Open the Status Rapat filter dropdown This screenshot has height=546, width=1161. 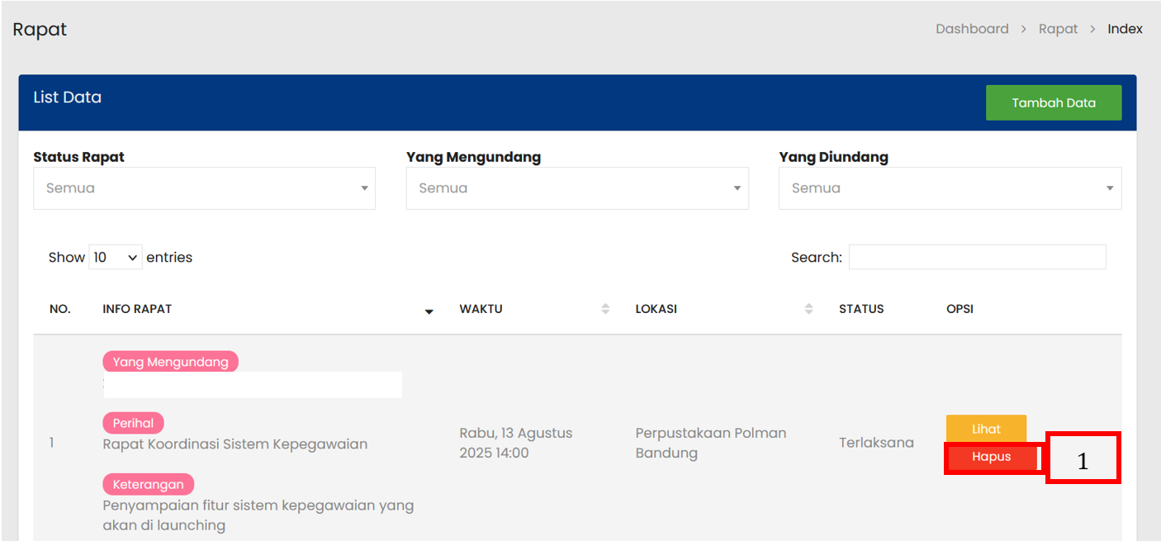[x=204, y=188]
